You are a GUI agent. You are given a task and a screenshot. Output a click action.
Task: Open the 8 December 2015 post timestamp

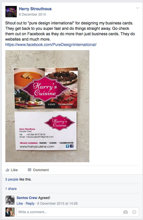tap(32, 14)
